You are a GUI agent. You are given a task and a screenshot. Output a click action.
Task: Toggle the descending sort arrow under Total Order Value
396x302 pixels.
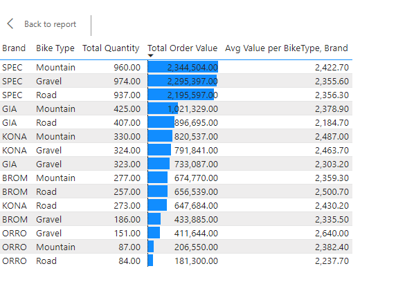click(150, 56)
